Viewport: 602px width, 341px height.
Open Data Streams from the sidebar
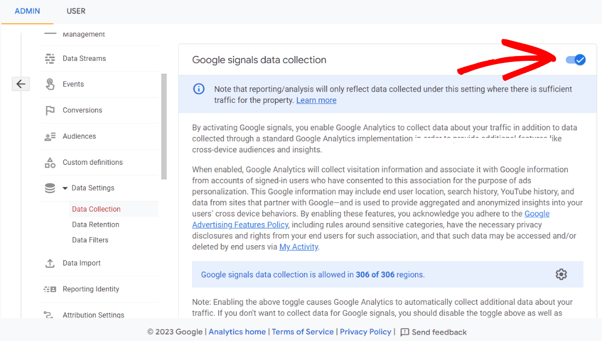[50, 58]
